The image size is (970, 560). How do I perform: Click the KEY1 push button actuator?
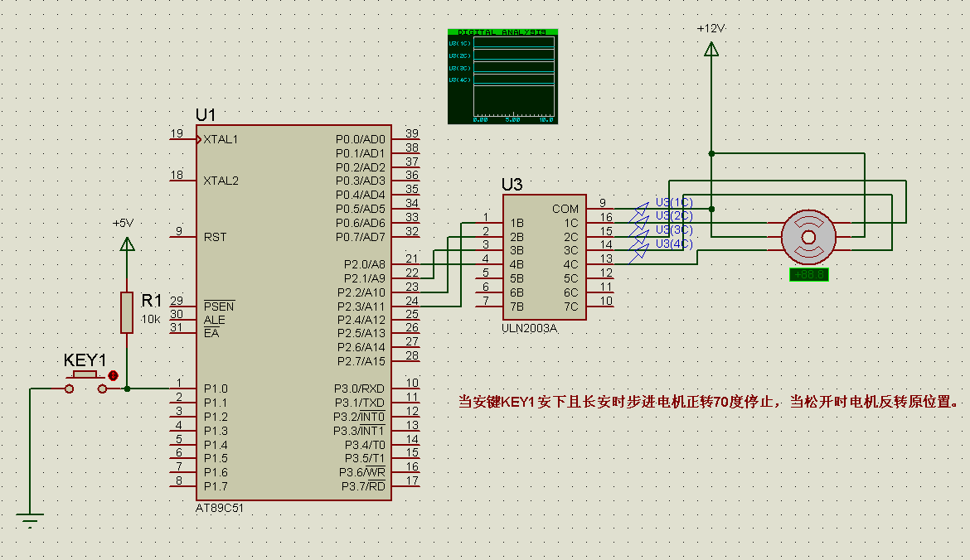tap(85, 375)
